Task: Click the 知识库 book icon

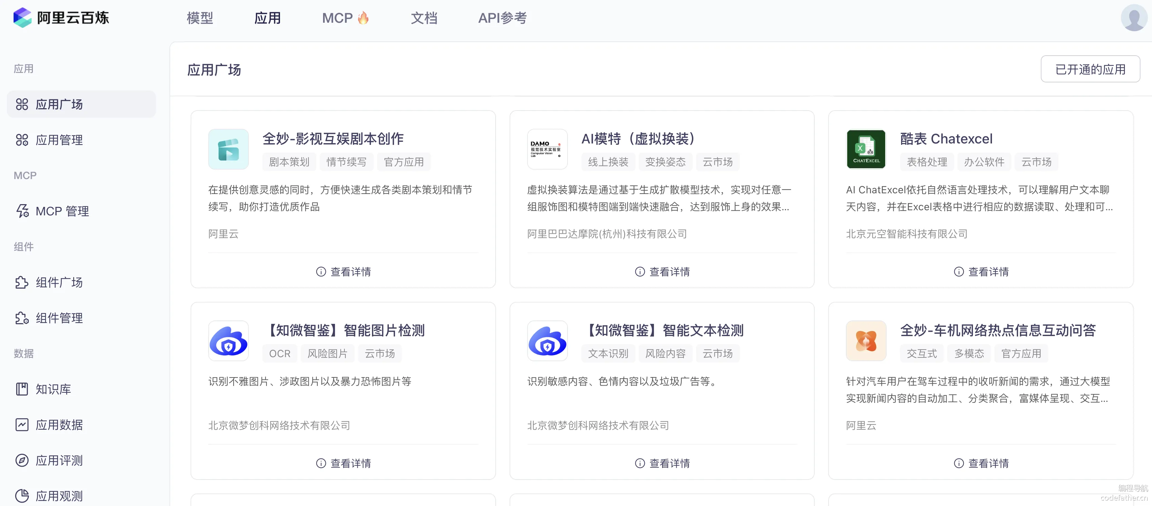Action: [22, 389]
